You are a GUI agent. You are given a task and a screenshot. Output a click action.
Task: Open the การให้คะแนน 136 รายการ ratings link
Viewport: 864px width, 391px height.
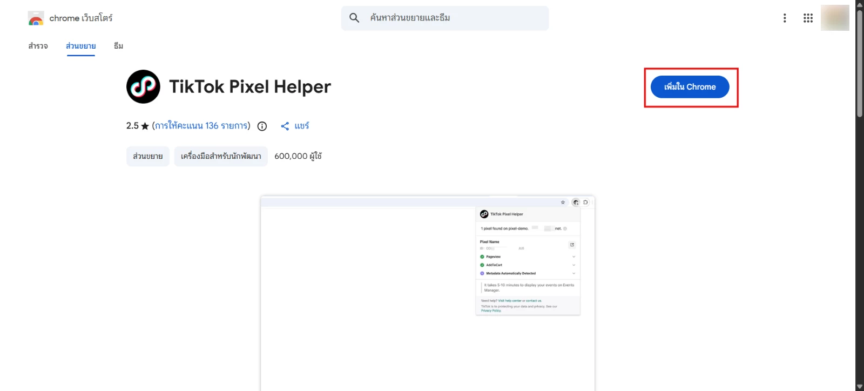point(201,126)
